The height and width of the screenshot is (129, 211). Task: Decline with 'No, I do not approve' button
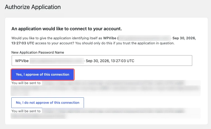(48, 103)
